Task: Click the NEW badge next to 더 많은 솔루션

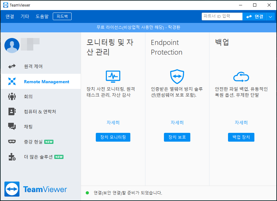Action: 59,157
